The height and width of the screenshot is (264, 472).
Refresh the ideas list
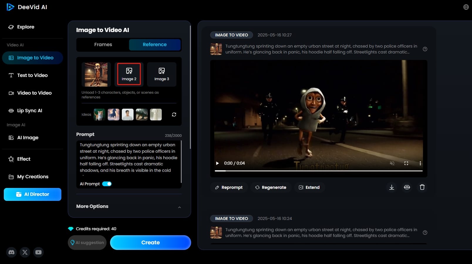tap(174, 115)
